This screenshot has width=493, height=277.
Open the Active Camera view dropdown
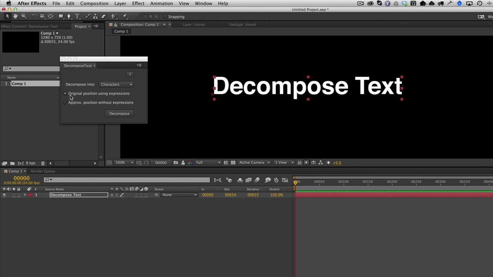[x=254, y=162]
